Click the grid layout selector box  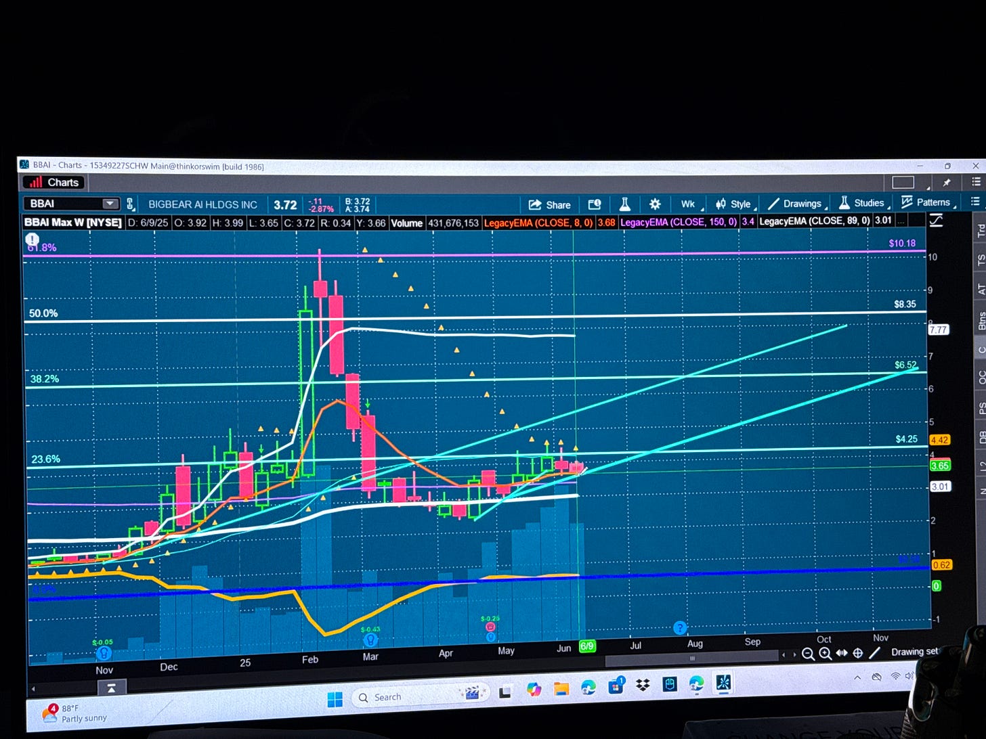point(903,182)
